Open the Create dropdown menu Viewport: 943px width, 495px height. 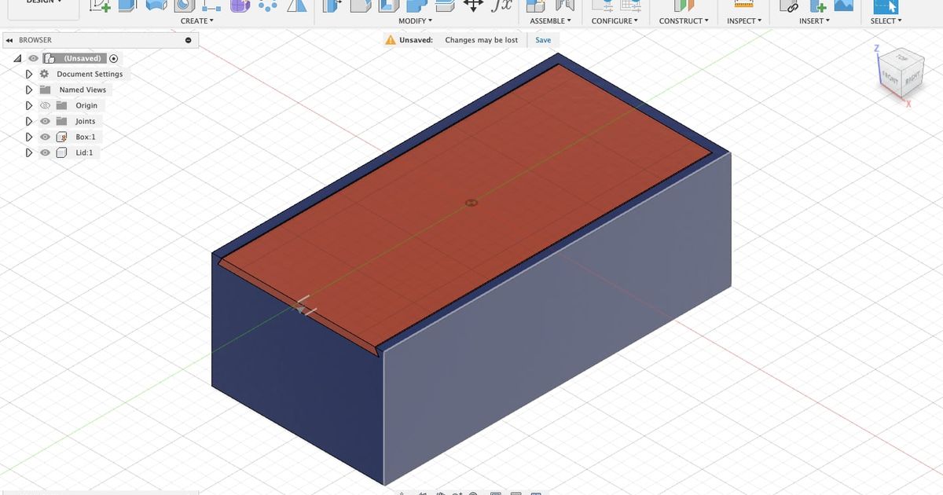pos(196,20)
